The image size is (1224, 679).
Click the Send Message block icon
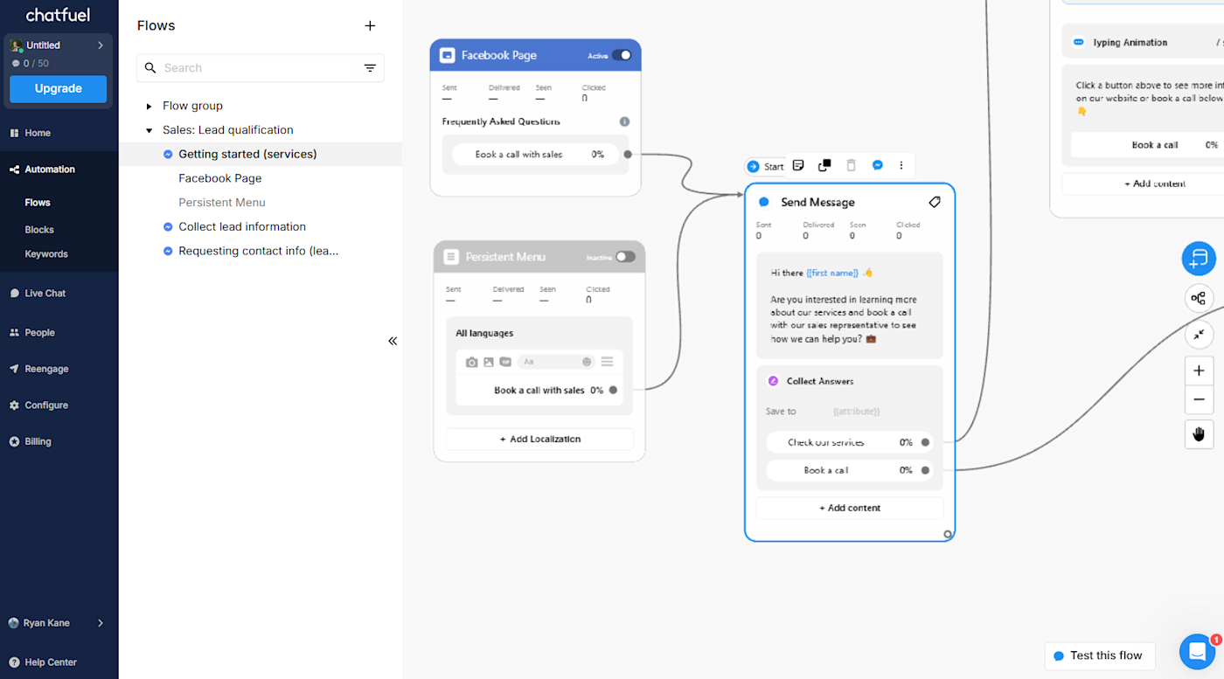(764, 202)
